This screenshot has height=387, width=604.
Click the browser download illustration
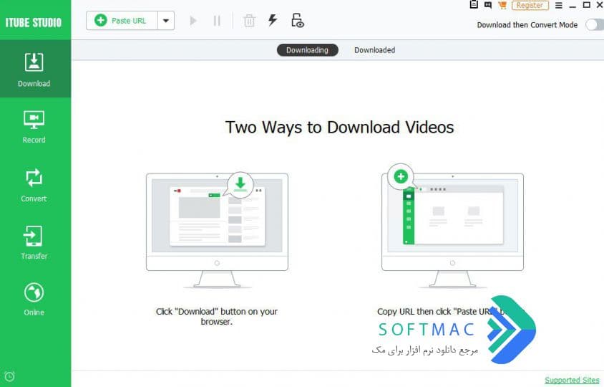click(x=218, y=230)
